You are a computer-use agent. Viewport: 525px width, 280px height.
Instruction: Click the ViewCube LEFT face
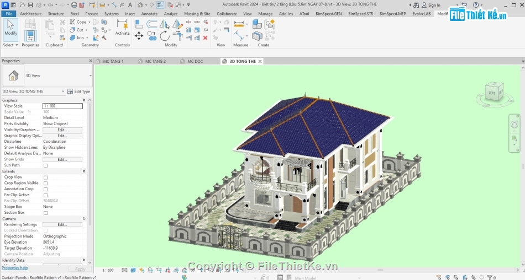click(492, 93)
